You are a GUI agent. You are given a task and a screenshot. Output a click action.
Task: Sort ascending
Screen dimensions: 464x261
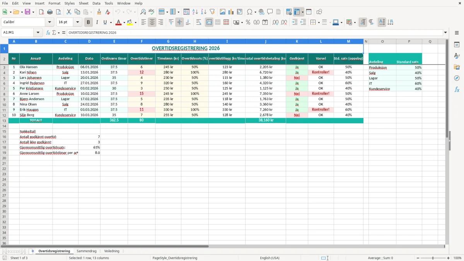coord(195,12)
